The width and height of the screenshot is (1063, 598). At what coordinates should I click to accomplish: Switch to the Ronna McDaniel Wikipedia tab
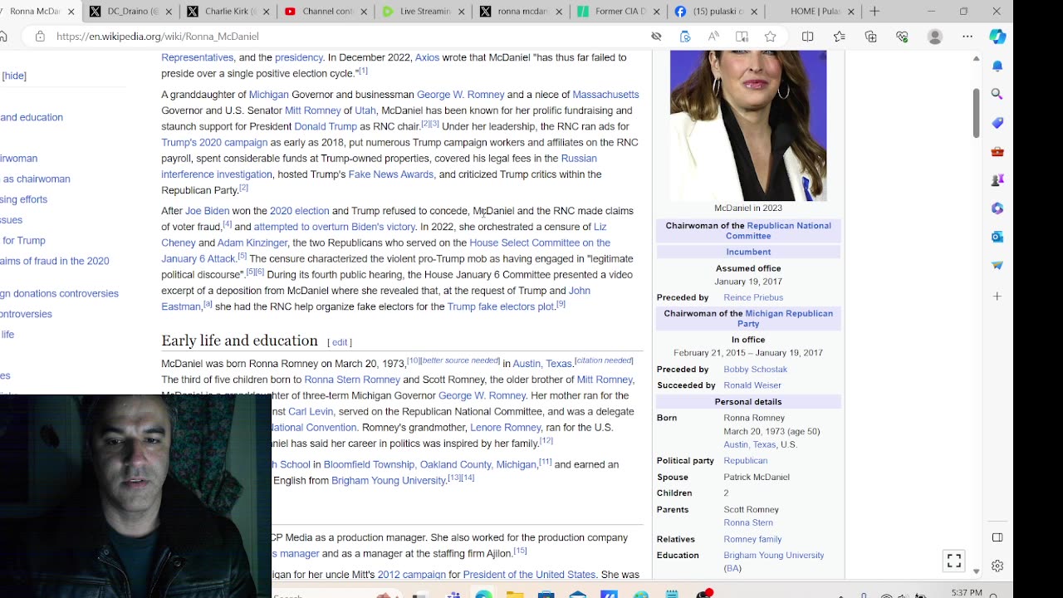[35, 12]
